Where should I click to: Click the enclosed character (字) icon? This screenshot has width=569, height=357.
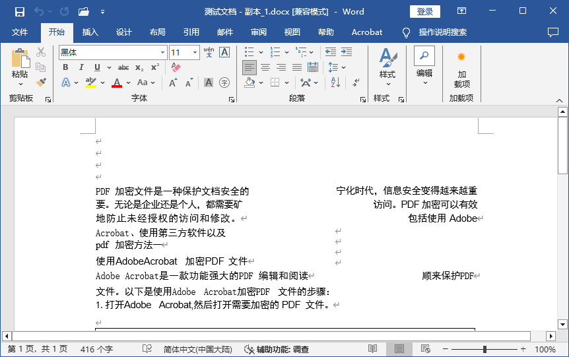(x=224, y=82)
